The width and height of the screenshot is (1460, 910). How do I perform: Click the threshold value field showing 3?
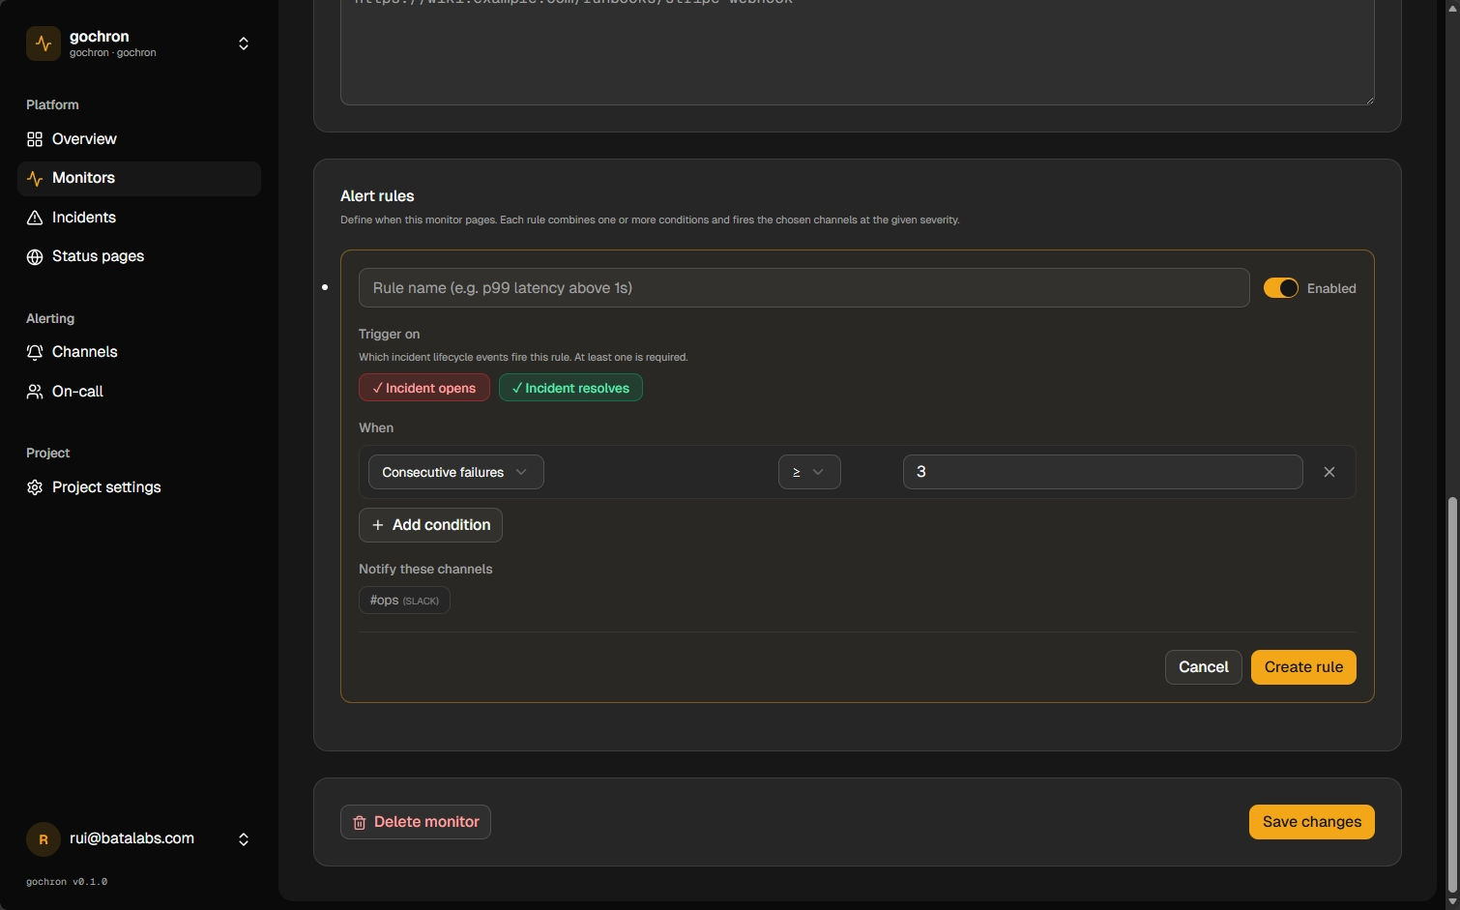(x=1102, y=472)
